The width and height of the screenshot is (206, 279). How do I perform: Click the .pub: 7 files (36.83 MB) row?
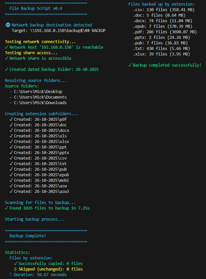click(x=160, y=43)
